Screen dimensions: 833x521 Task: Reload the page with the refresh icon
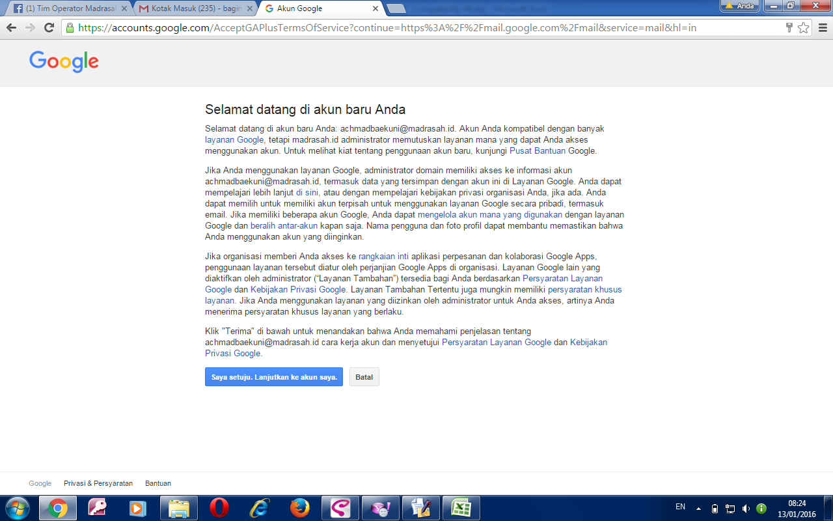pos(49,28)
